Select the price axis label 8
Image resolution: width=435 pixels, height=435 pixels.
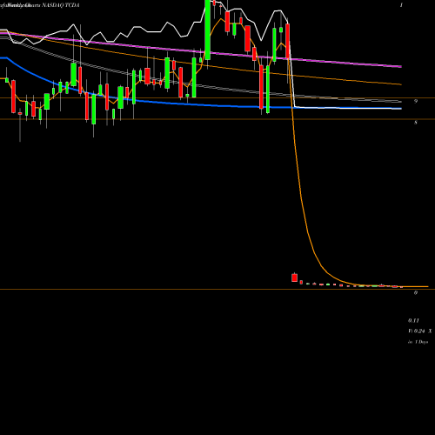[416, 123]
